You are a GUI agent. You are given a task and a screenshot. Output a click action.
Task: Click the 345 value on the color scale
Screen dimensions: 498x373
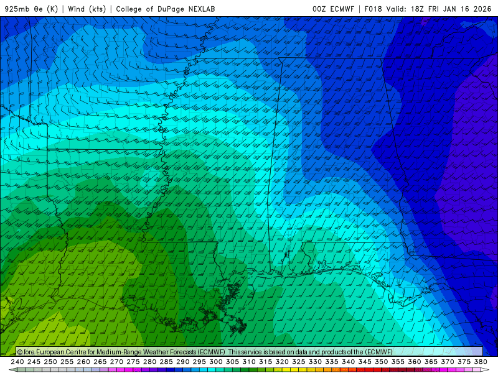365,362
